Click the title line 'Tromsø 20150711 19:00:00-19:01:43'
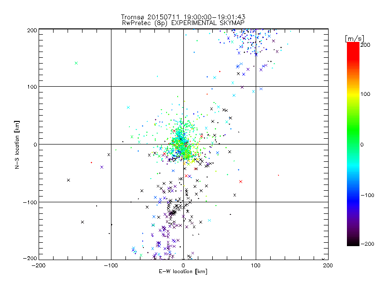This screenshot has width=386, height=289. click(x=183, y=17)
